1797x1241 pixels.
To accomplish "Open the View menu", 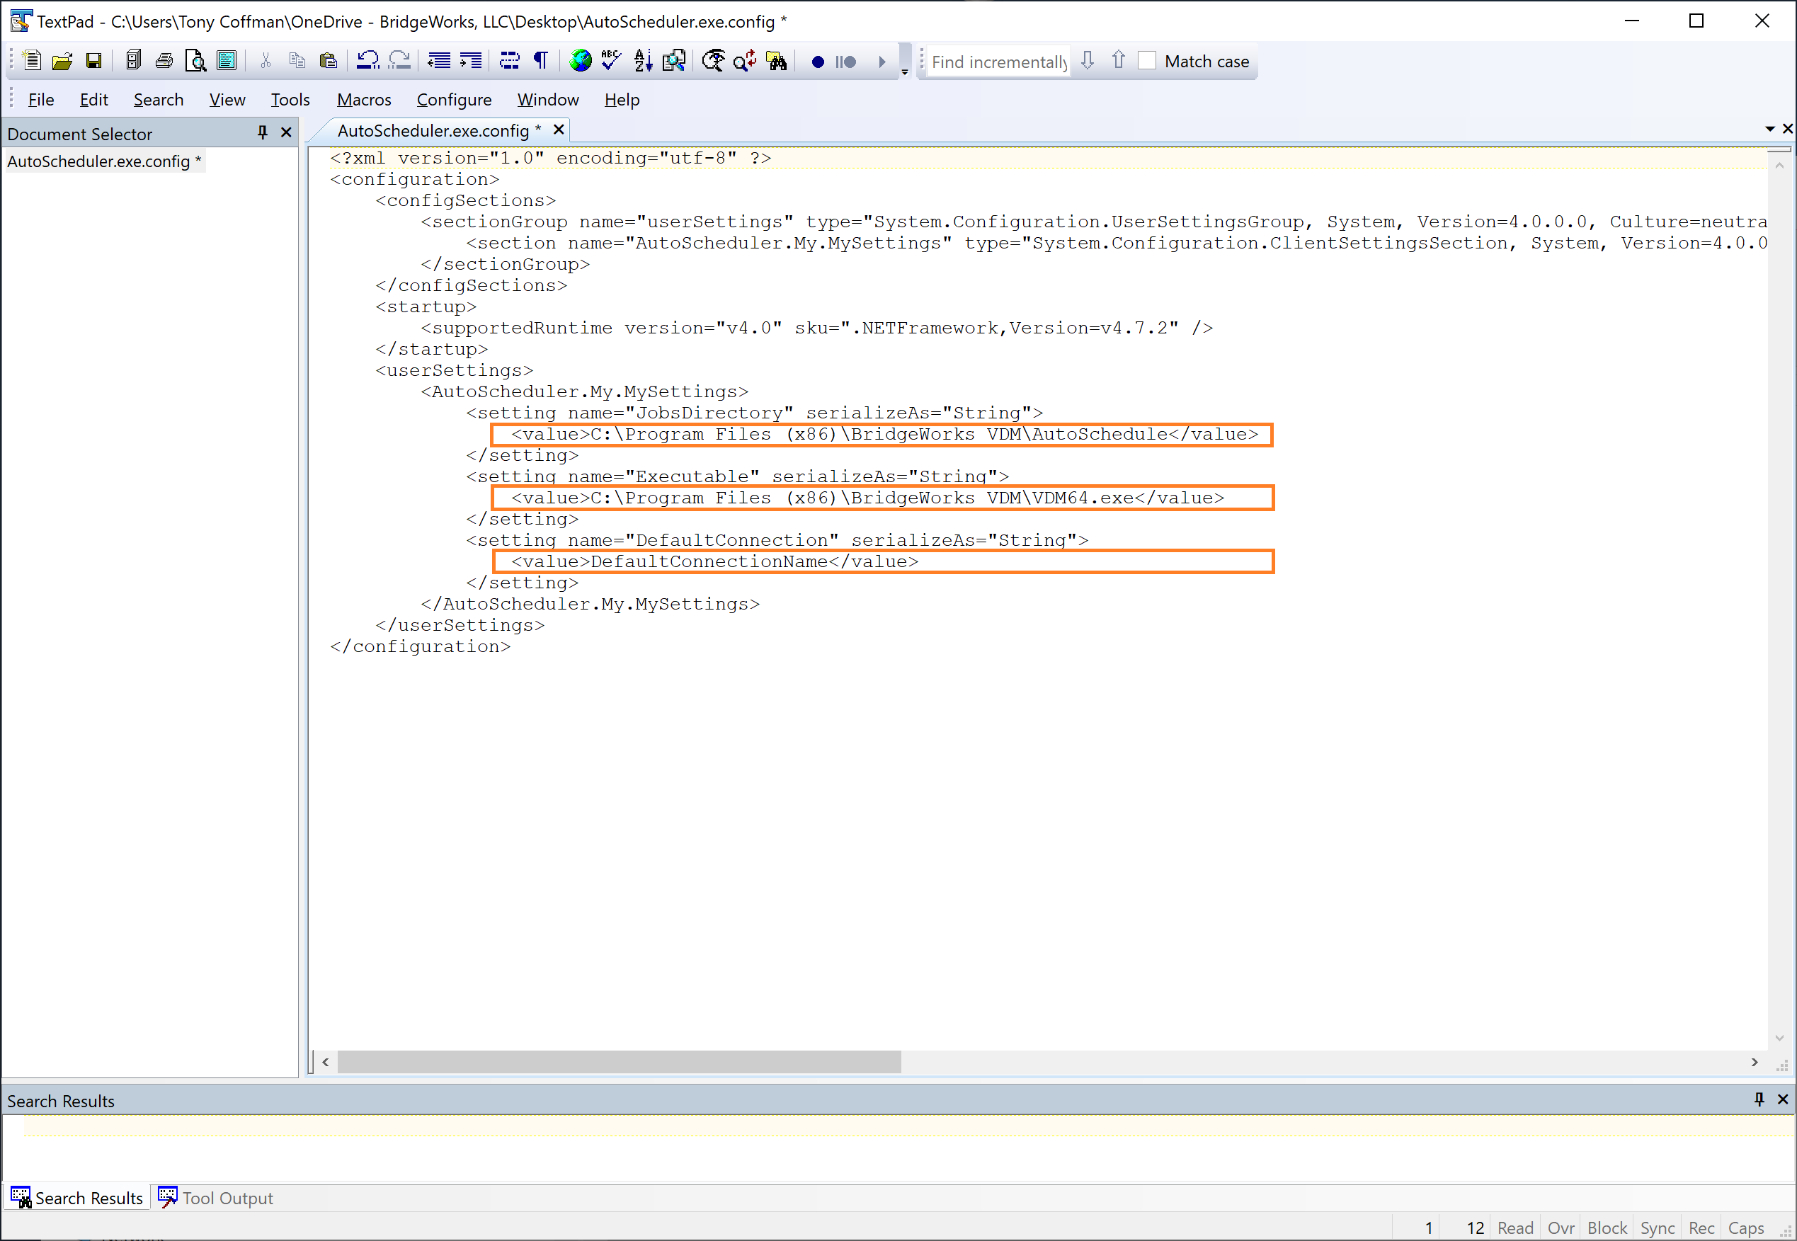I will (227, 100).
